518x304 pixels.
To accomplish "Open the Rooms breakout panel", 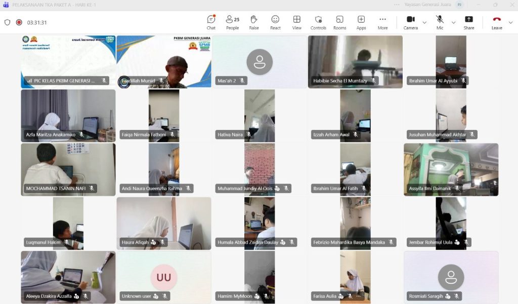I will [x=339, y=22].
